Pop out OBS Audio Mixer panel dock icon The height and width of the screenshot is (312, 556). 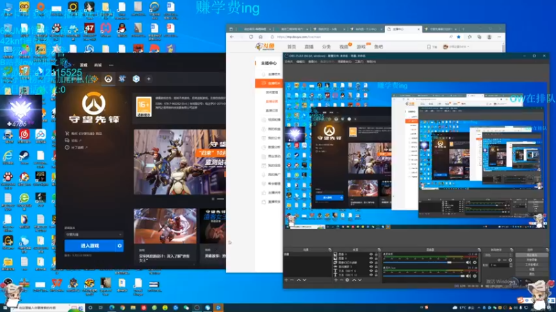pyautogui.click(x=479, y=250)
